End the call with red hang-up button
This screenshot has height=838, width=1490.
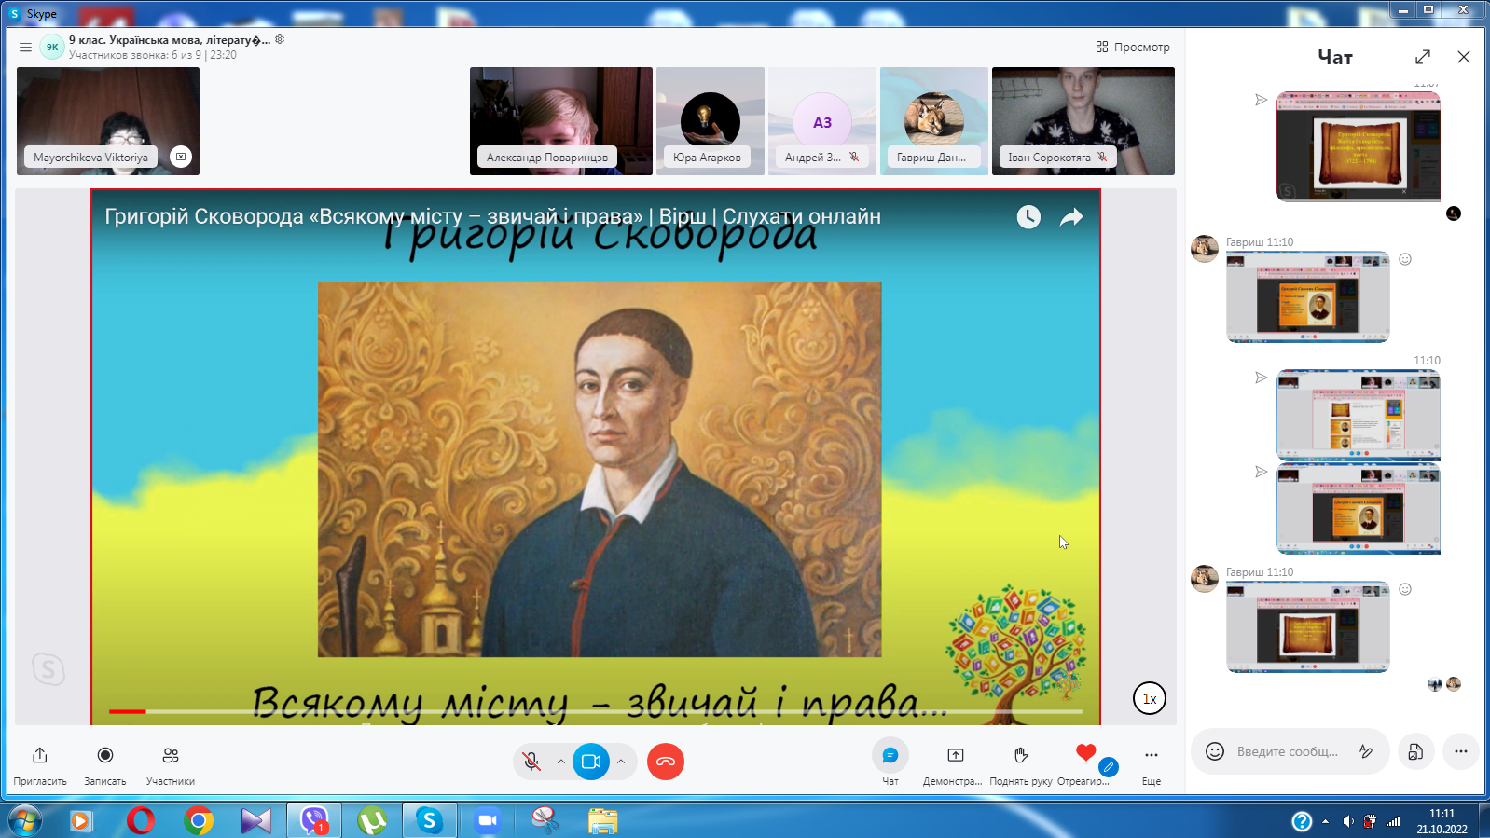(x=666, y=762)
